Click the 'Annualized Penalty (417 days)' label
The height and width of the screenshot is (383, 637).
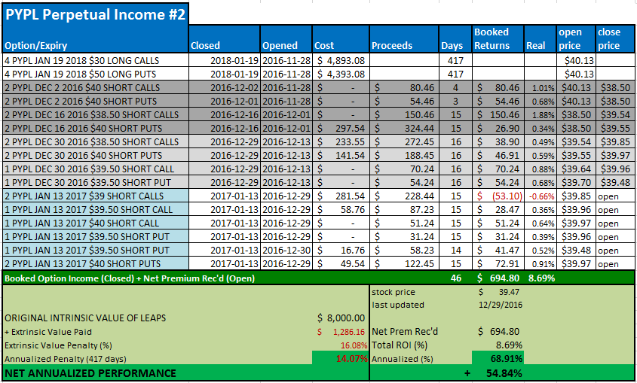coord(66,359)
